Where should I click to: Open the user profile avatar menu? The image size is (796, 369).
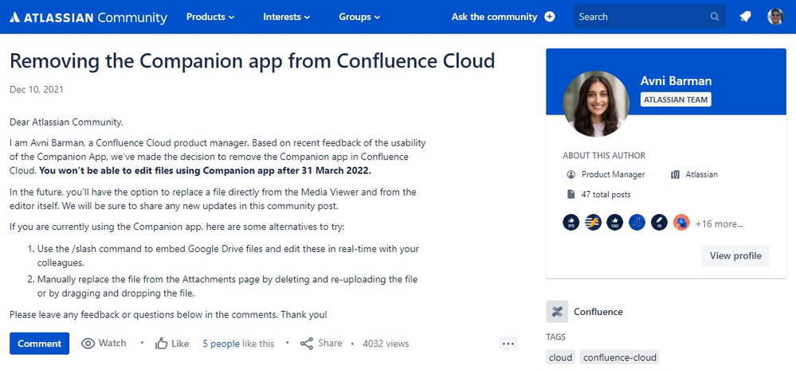point(775,17)
